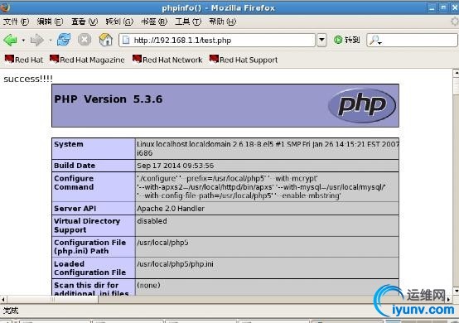Open the View (查看) menu

pyautogui.click(x=85, y=22)
